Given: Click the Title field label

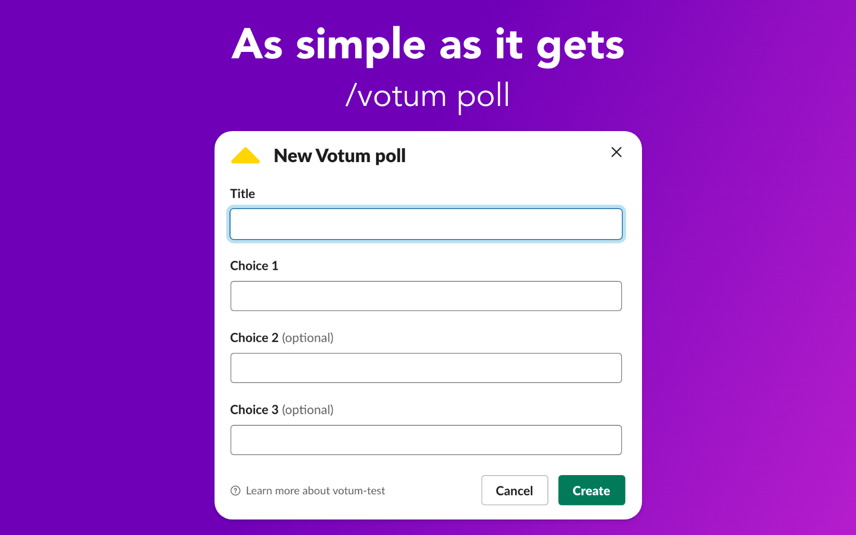Looking at the screenshot, I should (242, 194).
